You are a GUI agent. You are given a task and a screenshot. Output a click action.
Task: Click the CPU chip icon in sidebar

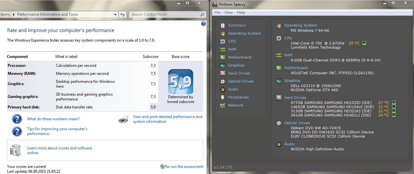[222, 41]
